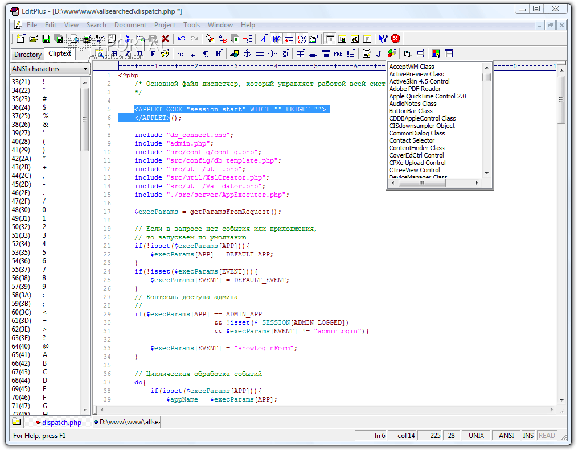The image size is (578, 451).
Task: Open the heading H tag dropdown
Action: tap(219, 54)
